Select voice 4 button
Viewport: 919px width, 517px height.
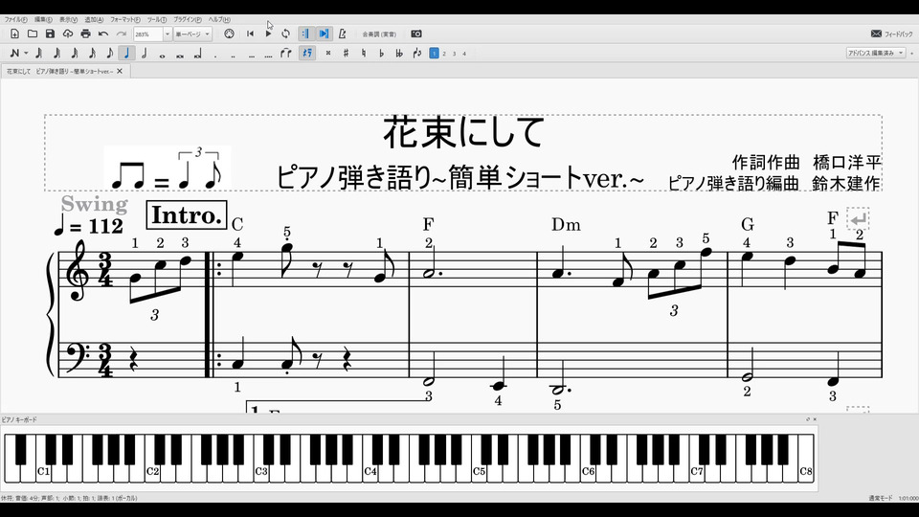[464, 54]
